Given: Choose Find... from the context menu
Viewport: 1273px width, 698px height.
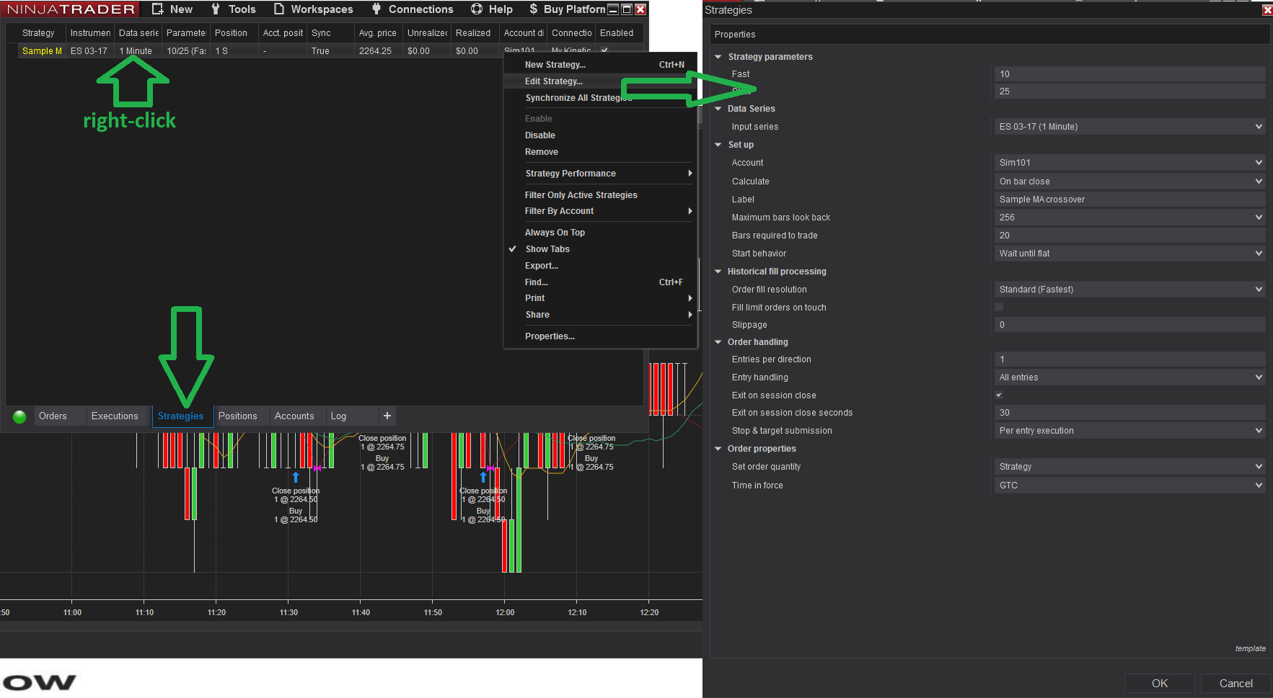Looking at the screenshot, I should [600, 282].
